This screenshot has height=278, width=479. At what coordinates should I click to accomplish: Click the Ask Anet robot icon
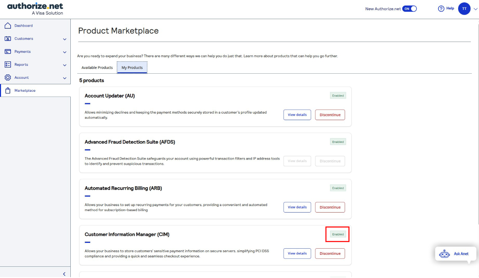(x=444, y=254)
